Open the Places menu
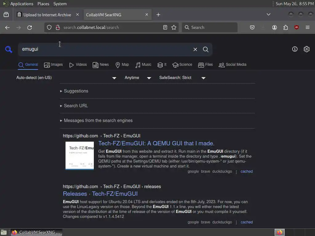Screen dimensions: 315x236 click(x=43, y=4)
